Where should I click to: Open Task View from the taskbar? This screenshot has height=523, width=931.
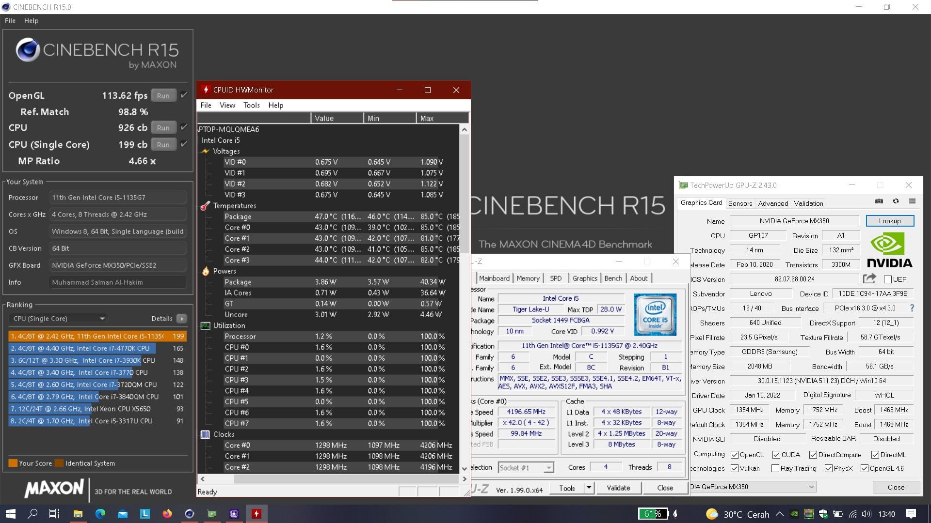54,514
